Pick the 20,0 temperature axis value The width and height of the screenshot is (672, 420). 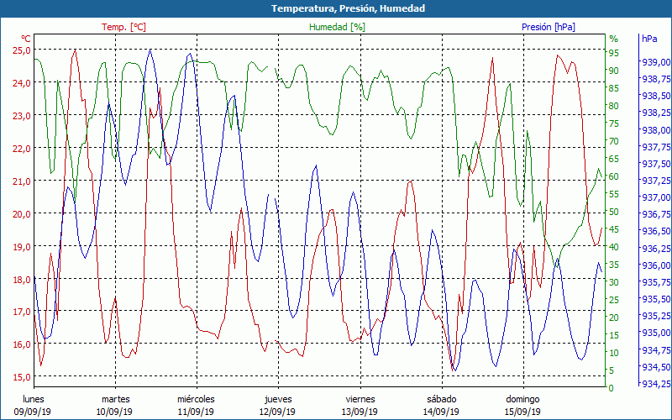point(23,214)
